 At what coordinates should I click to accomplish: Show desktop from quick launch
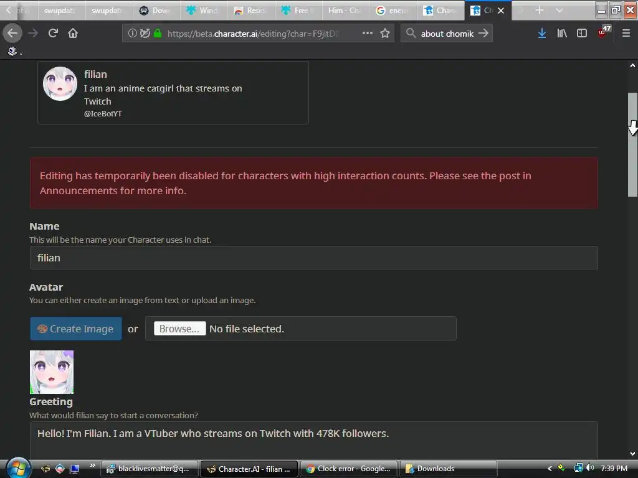click(x=74, y=469)
